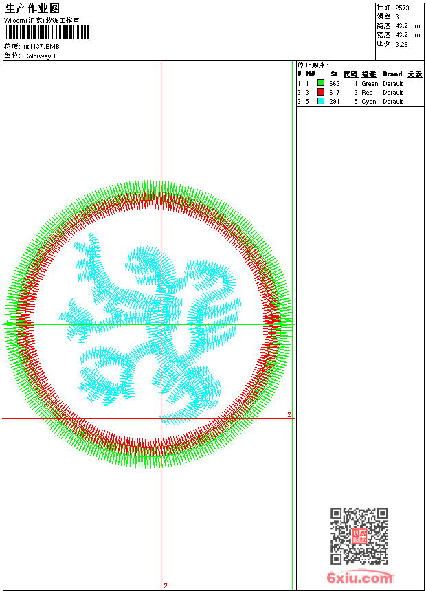426x591 pixels.
Task: Click the red color swatch in row 2
Action: [x=321, y=92]
